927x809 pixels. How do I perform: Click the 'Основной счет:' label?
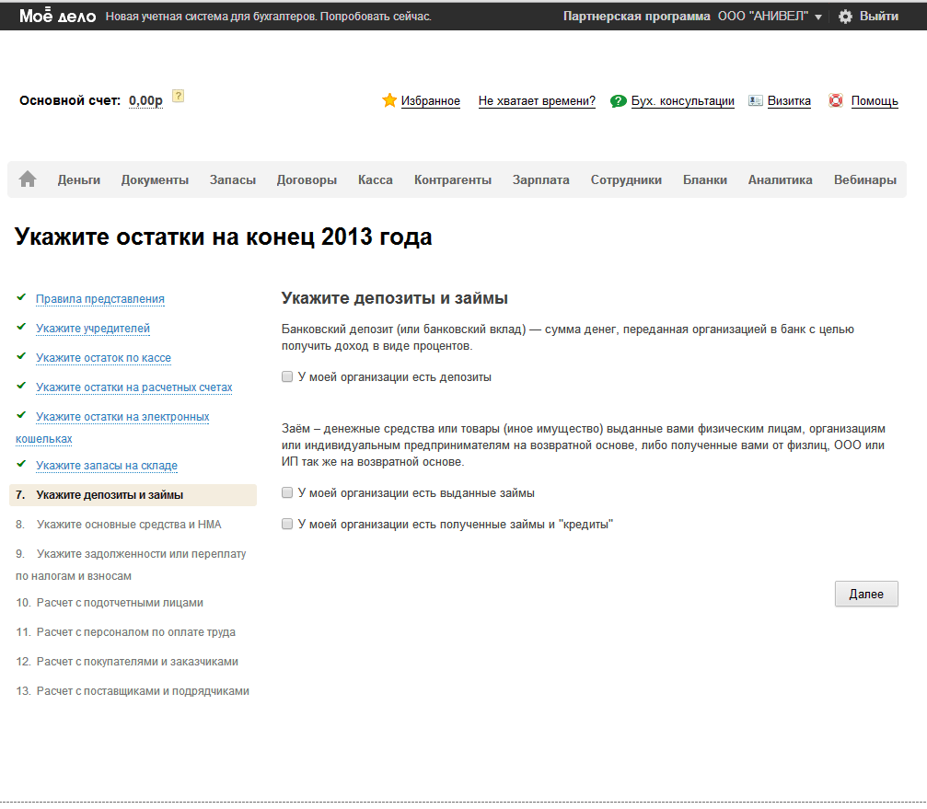point(70,101)
